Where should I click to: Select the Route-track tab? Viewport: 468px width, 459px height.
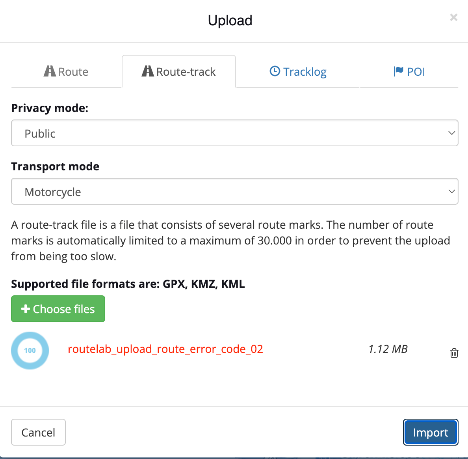point(179,72)
